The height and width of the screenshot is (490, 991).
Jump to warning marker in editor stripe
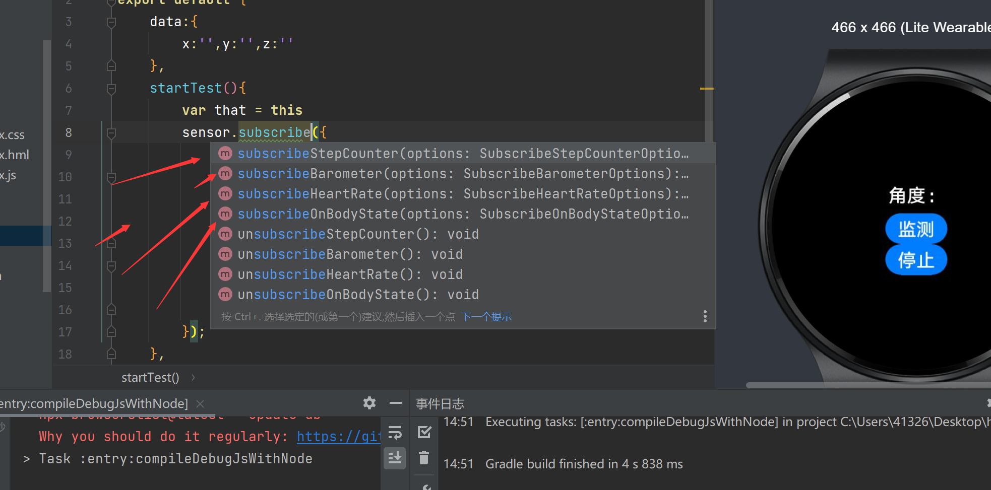click(707, 89)
